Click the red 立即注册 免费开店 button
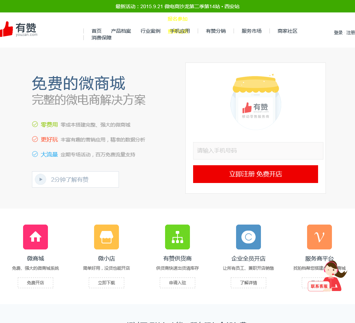This screenshot has height=323, width=355. [256, 174]
